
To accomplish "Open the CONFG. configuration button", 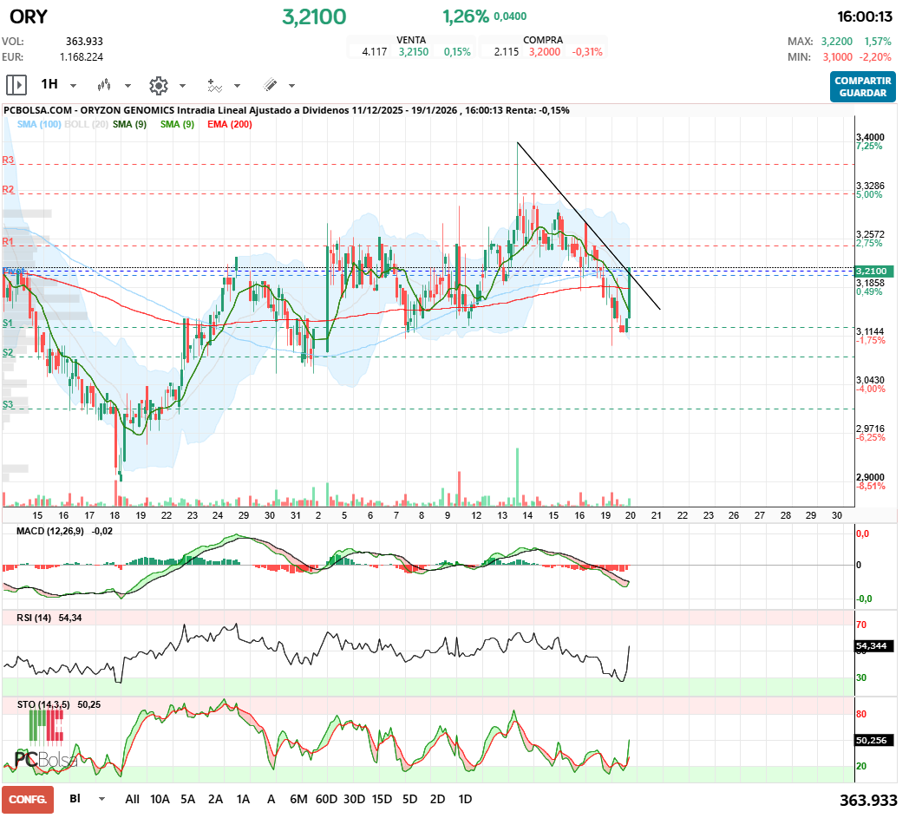I will coord(26,798).
